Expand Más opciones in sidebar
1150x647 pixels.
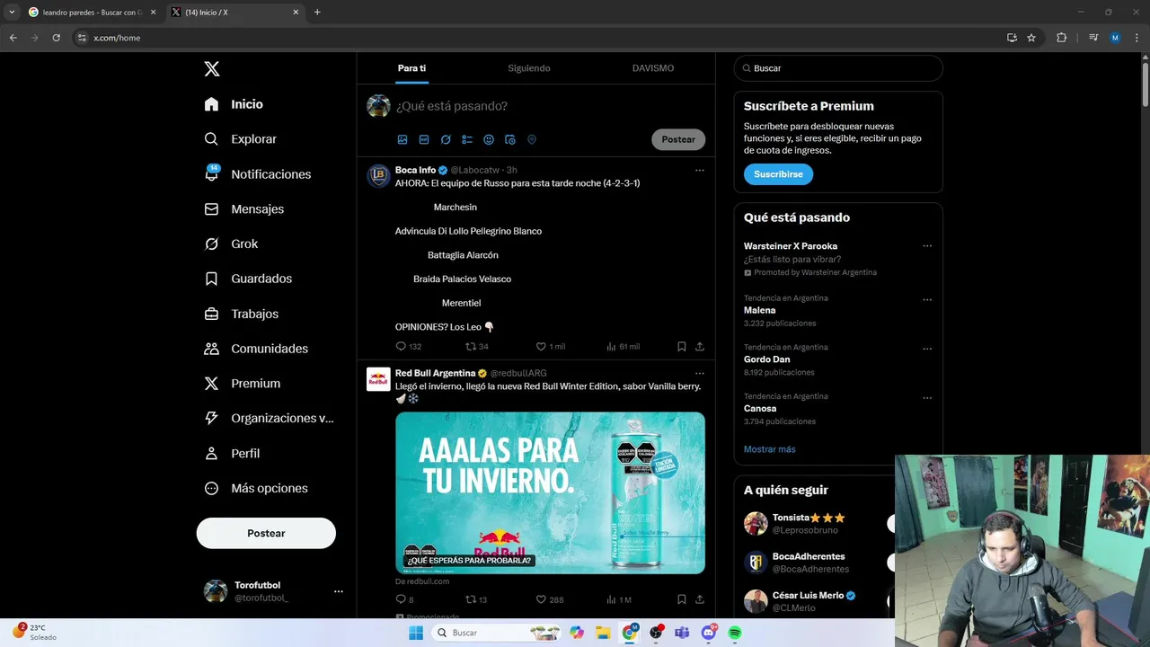pos(256,488)
